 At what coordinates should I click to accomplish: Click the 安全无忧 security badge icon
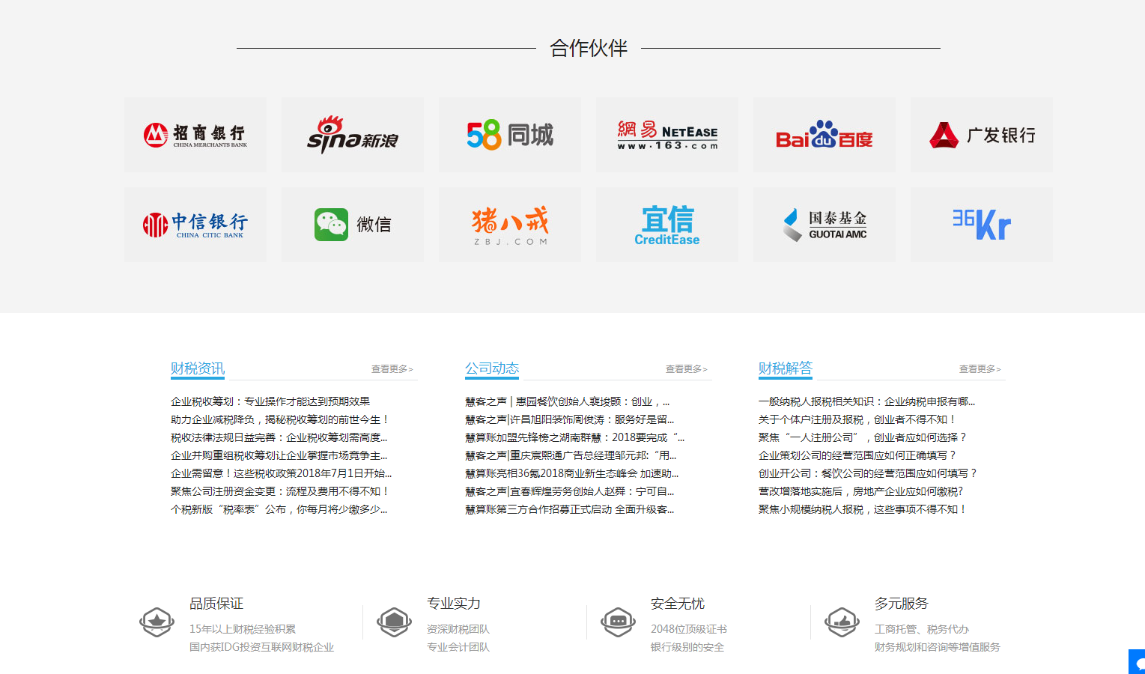click(x=619, y=622)
